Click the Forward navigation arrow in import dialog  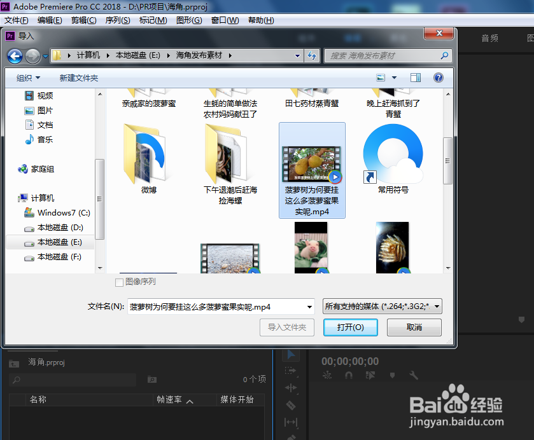[32, 56]
